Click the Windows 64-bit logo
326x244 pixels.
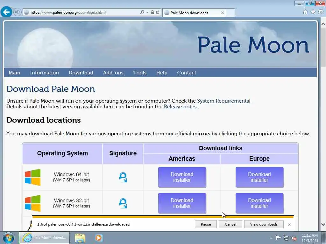tap(33, 177)
